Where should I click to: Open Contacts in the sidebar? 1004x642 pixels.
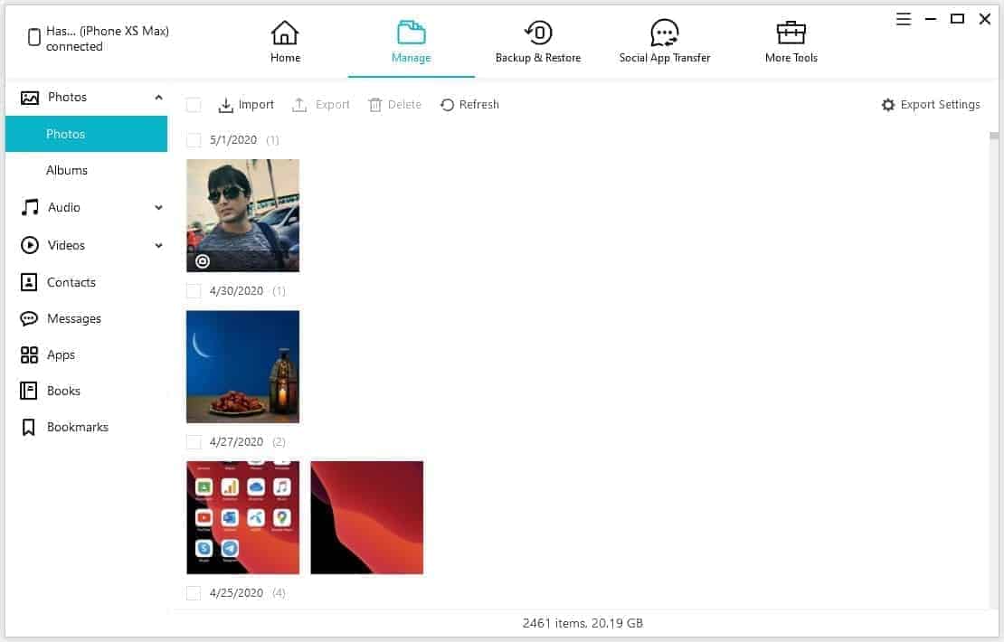(x=71, y=282)
